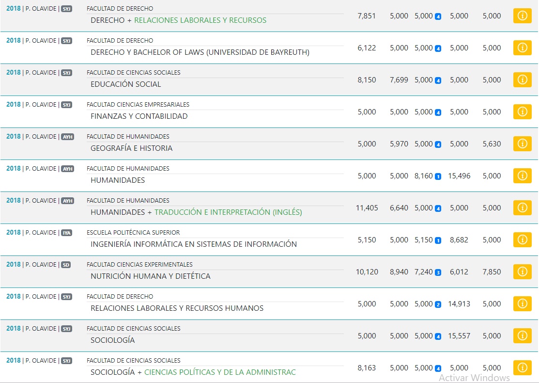
Task: Open info icon for Geografía e Historia
Action: [522, 144]
